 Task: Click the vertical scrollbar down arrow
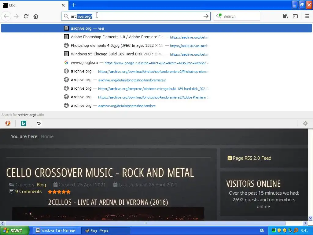[311, 218]
